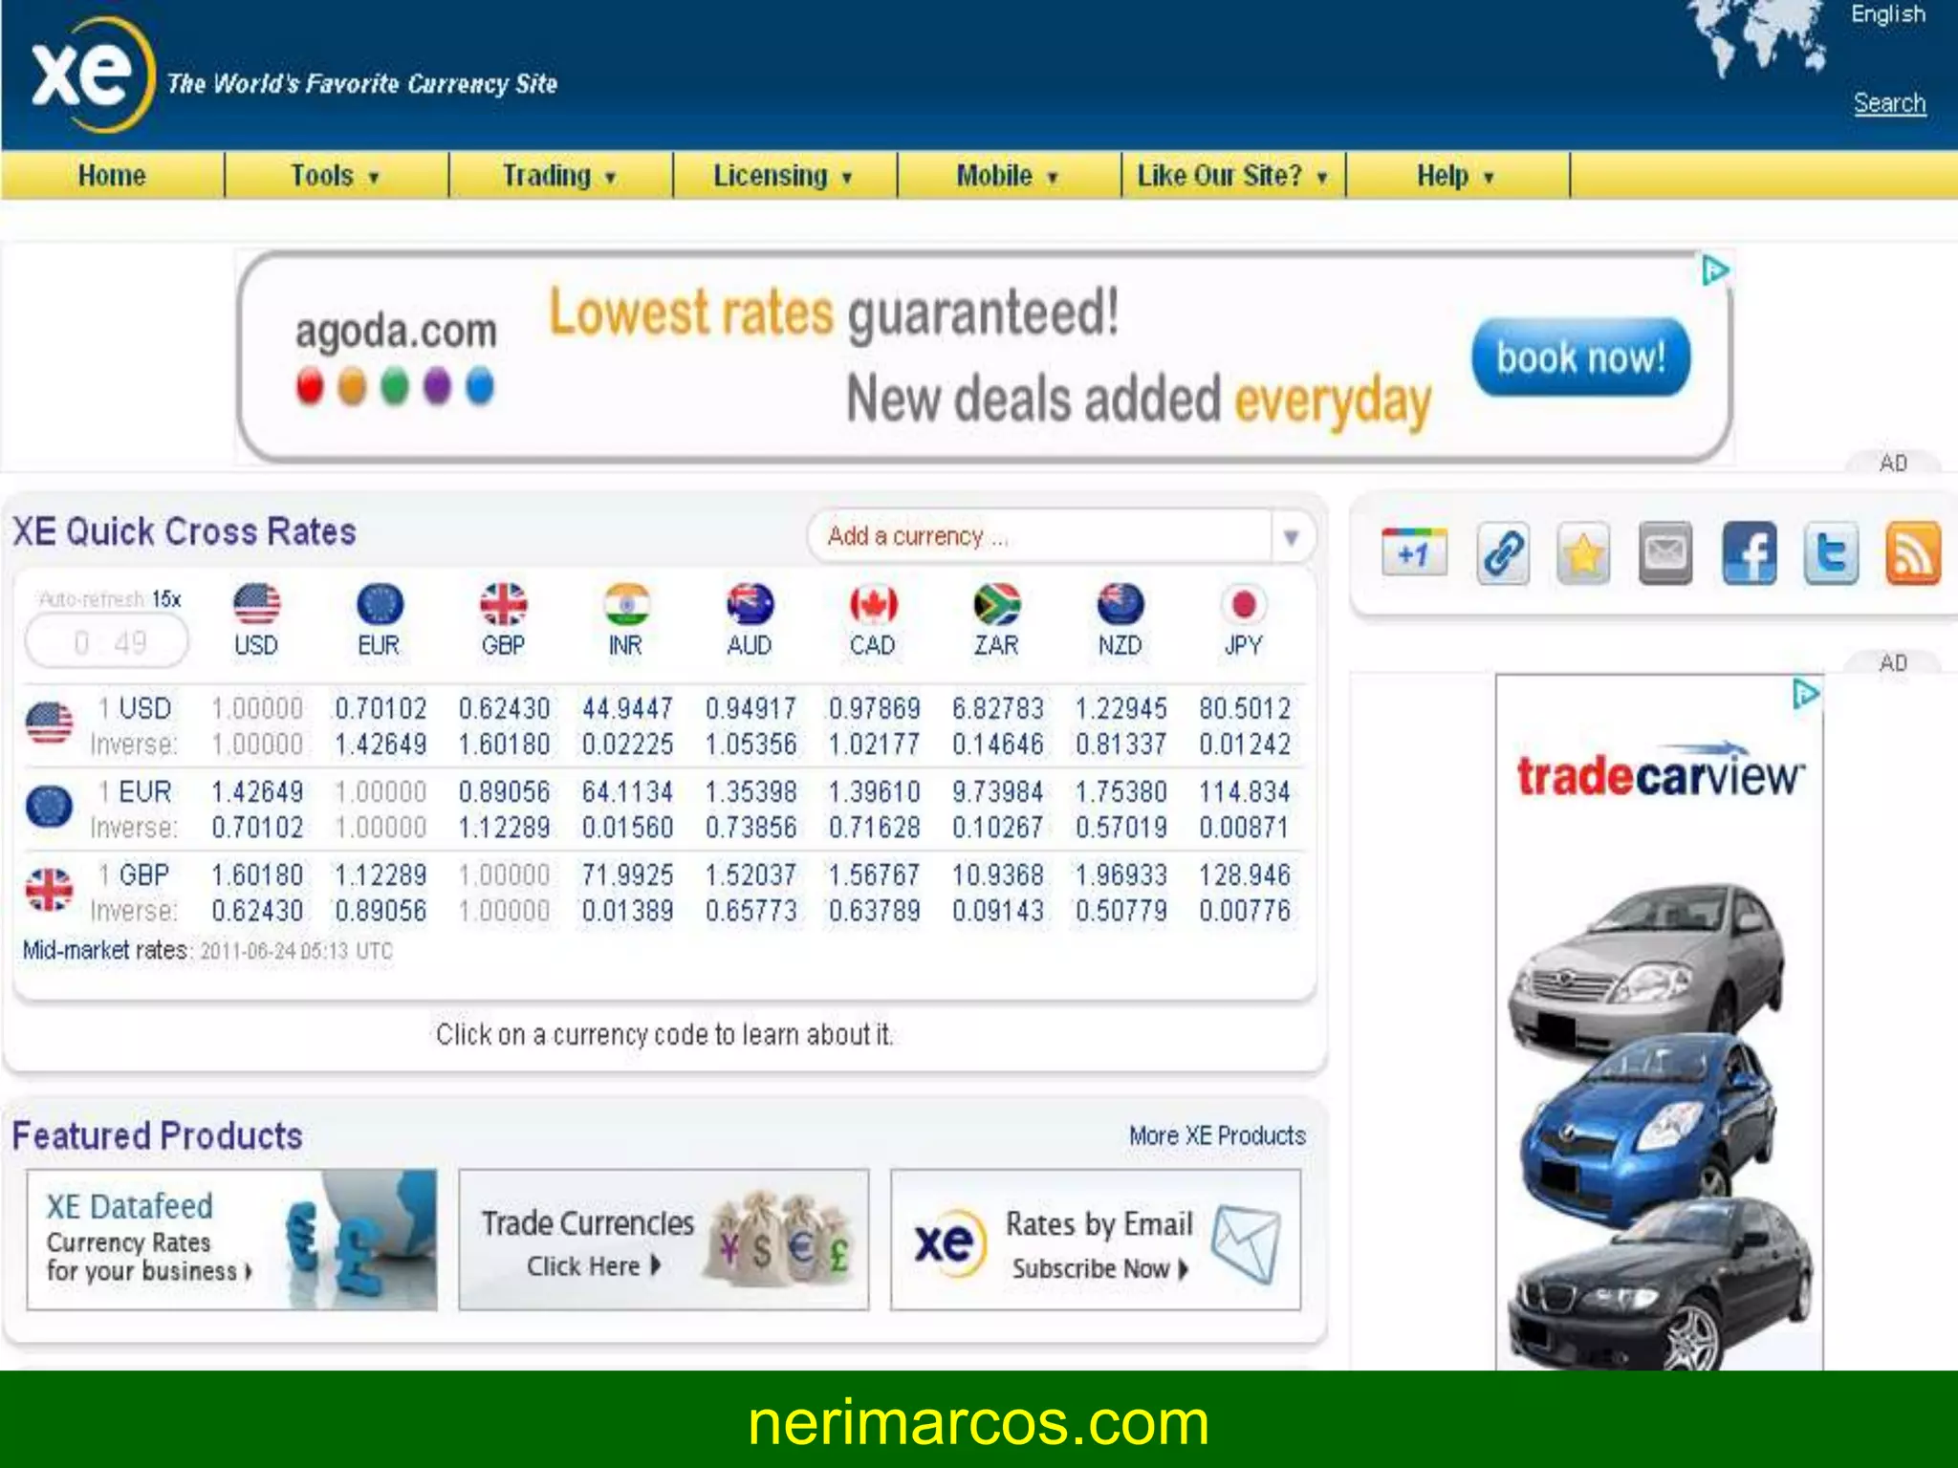Click the agoda book now button
The image size is (1958, 1468).
tap(1580, 357)
